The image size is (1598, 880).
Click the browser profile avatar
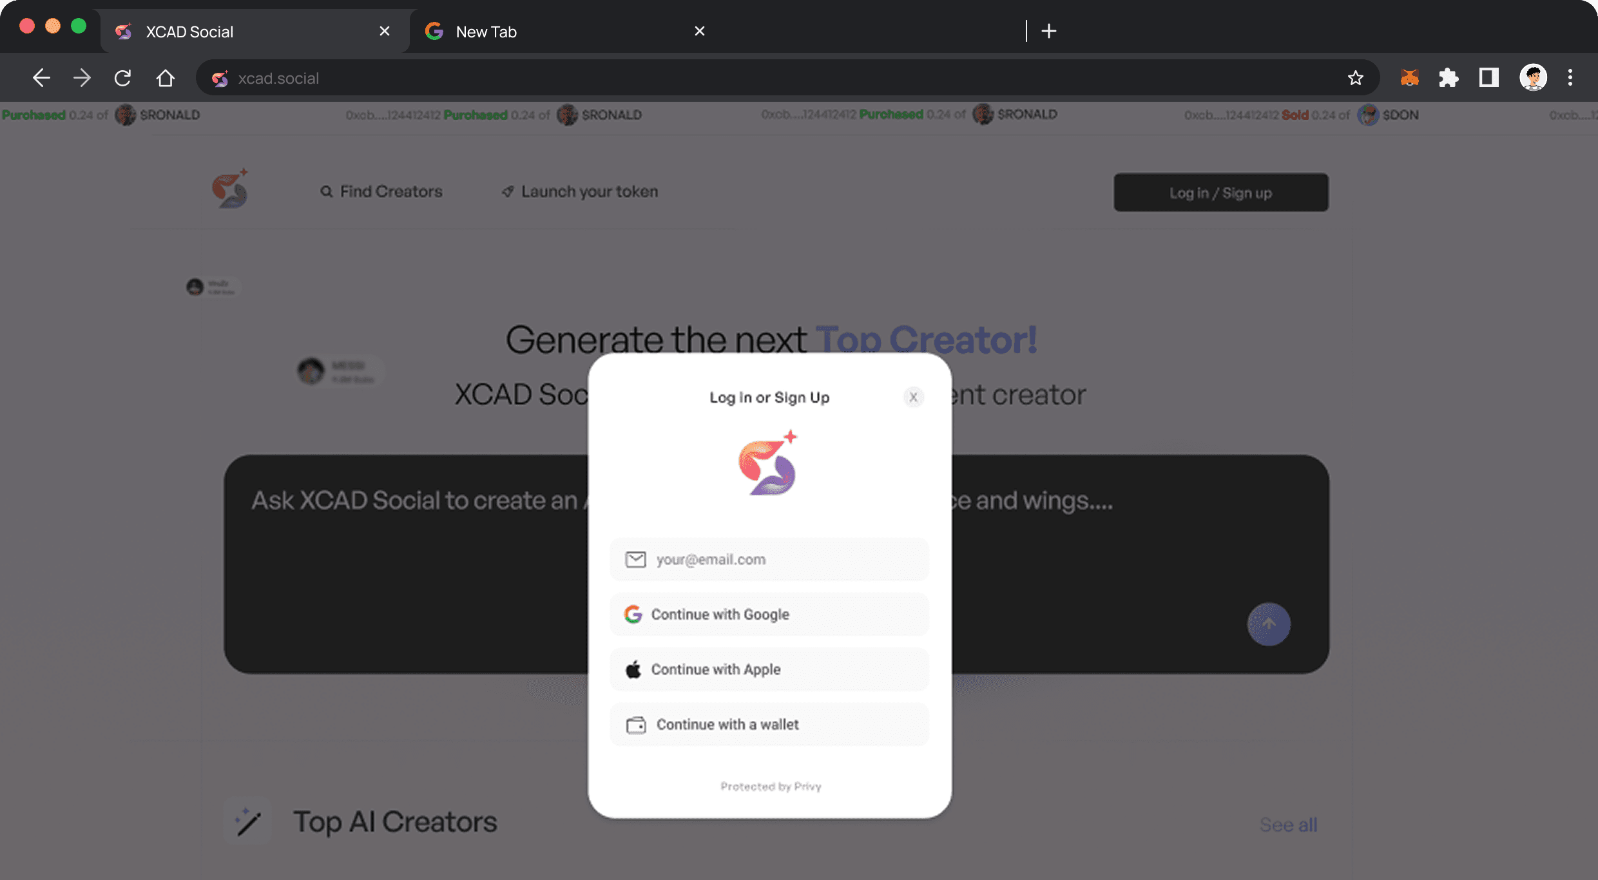tap(1534, 77)
